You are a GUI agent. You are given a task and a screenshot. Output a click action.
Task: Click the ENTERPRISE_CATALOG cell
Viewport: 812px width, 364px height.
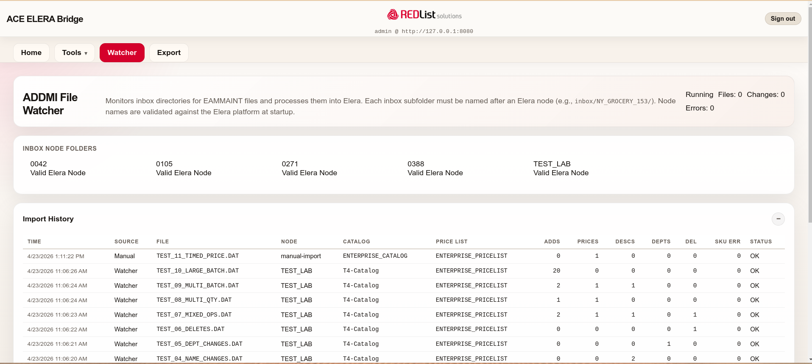pos(375,256)
